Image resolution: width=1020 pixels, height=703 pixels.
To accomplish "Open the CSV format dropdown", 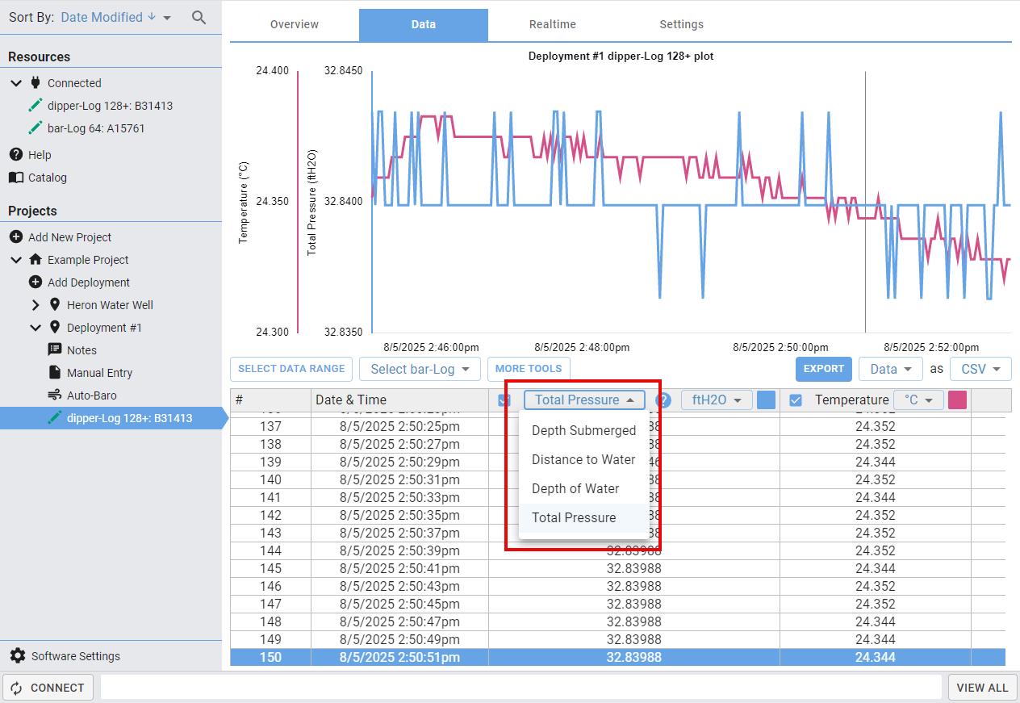I will (980, 369).
